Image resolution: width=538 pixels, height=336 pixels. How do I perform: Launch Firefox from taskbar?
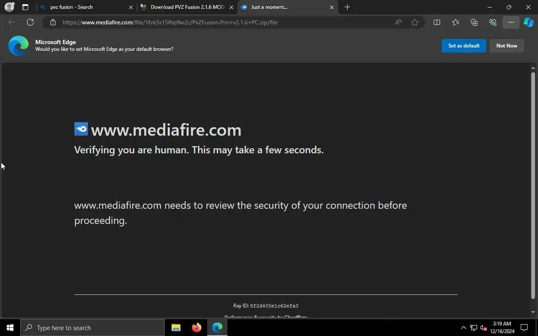coord(197,328)
